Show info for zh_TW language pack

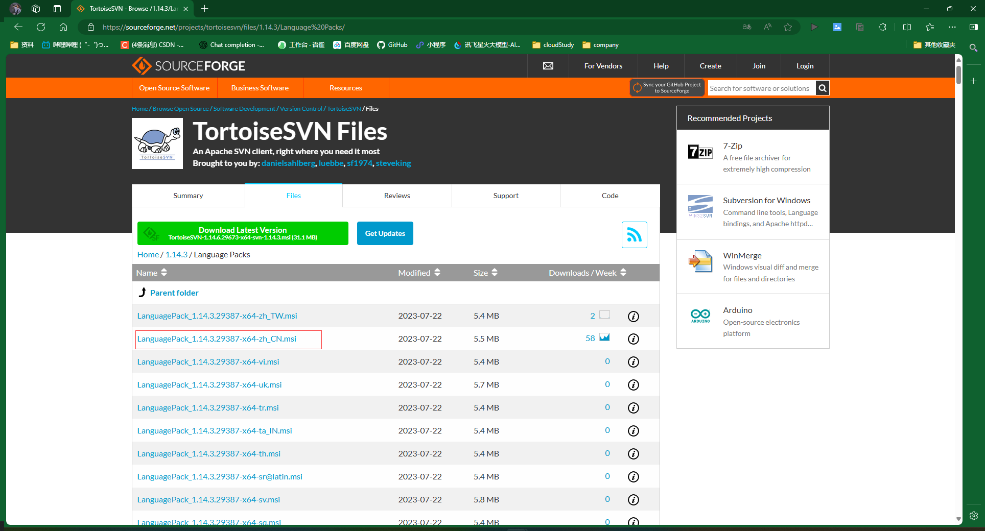[x=633, y=317]
